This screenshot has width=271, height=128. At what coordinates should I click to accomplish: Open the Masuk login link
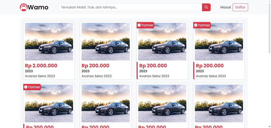pyautogui.click(x=226, y=7)
